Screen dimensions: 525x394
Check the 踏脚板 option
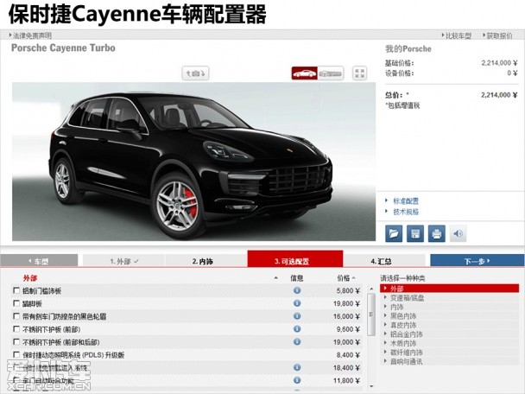[16, 303]
